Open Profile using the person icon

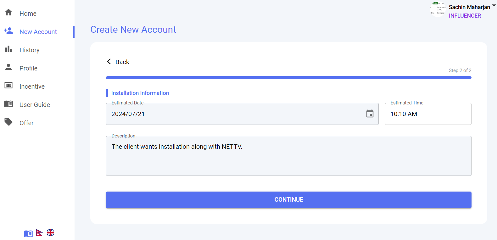coord(8,68)
